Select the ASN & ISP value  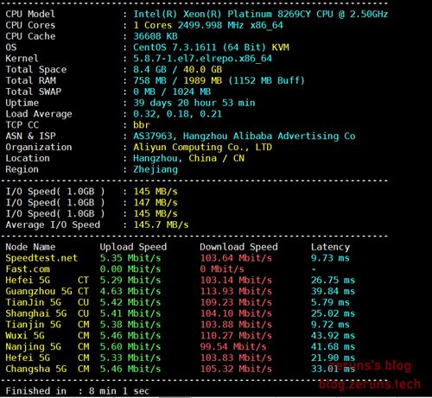point(245,136)
